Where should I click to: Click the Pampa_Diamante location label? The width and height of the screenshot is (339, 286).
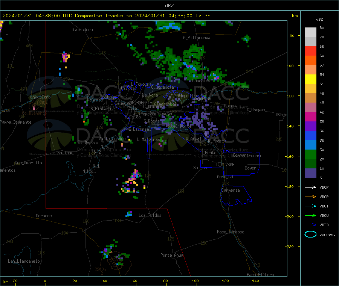click(16, 122)
